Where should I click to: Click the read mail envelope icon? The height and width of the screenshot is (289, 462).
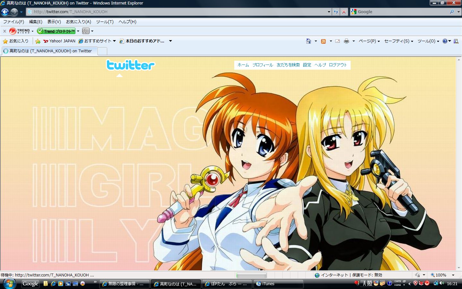pyautogui.click(x=338, y=41)
